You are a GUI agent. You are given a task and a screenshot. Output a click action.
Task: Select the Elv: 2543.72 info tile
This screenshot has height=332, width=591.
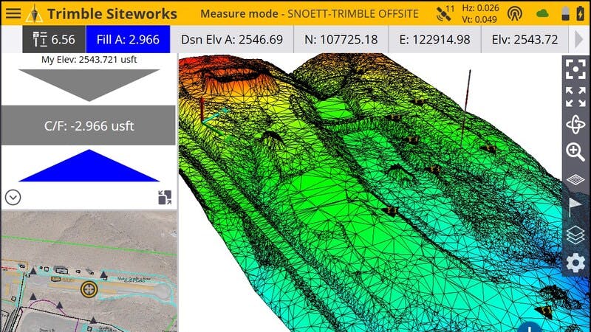[x=525, y=39]
